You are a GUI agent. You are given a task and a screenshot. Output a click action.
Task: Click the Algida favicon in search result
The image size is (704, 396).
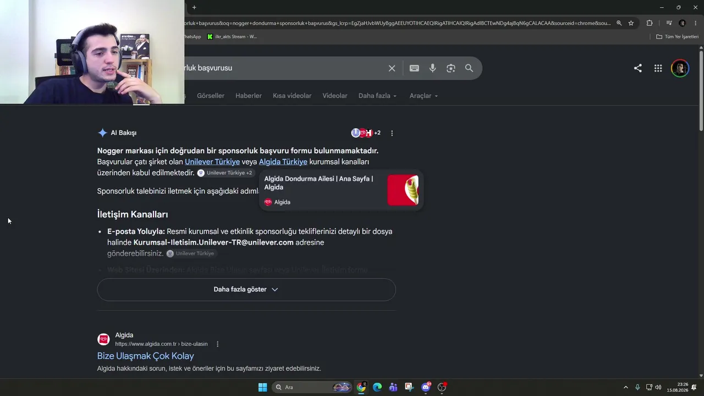(x=103, y=339)
